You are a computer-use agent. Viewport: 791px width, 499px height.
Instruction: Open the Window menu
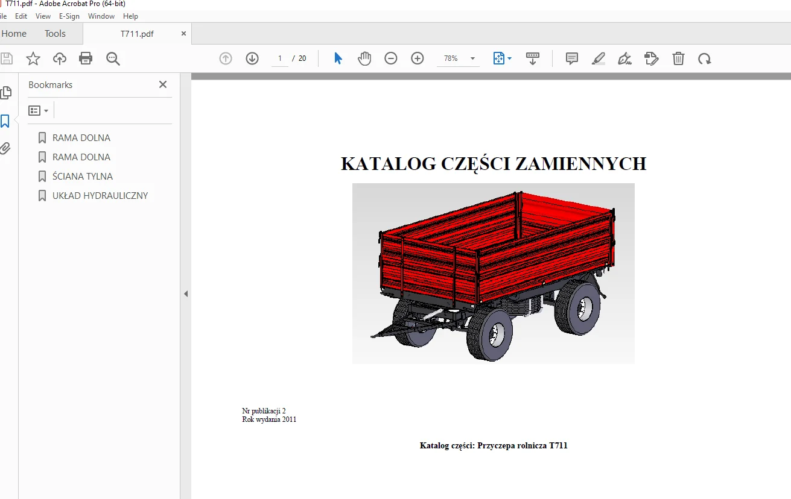101,16
